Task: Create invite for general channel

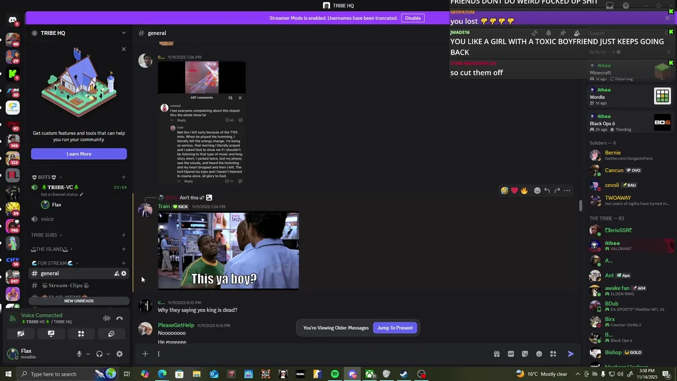Action: click(116, 274)
